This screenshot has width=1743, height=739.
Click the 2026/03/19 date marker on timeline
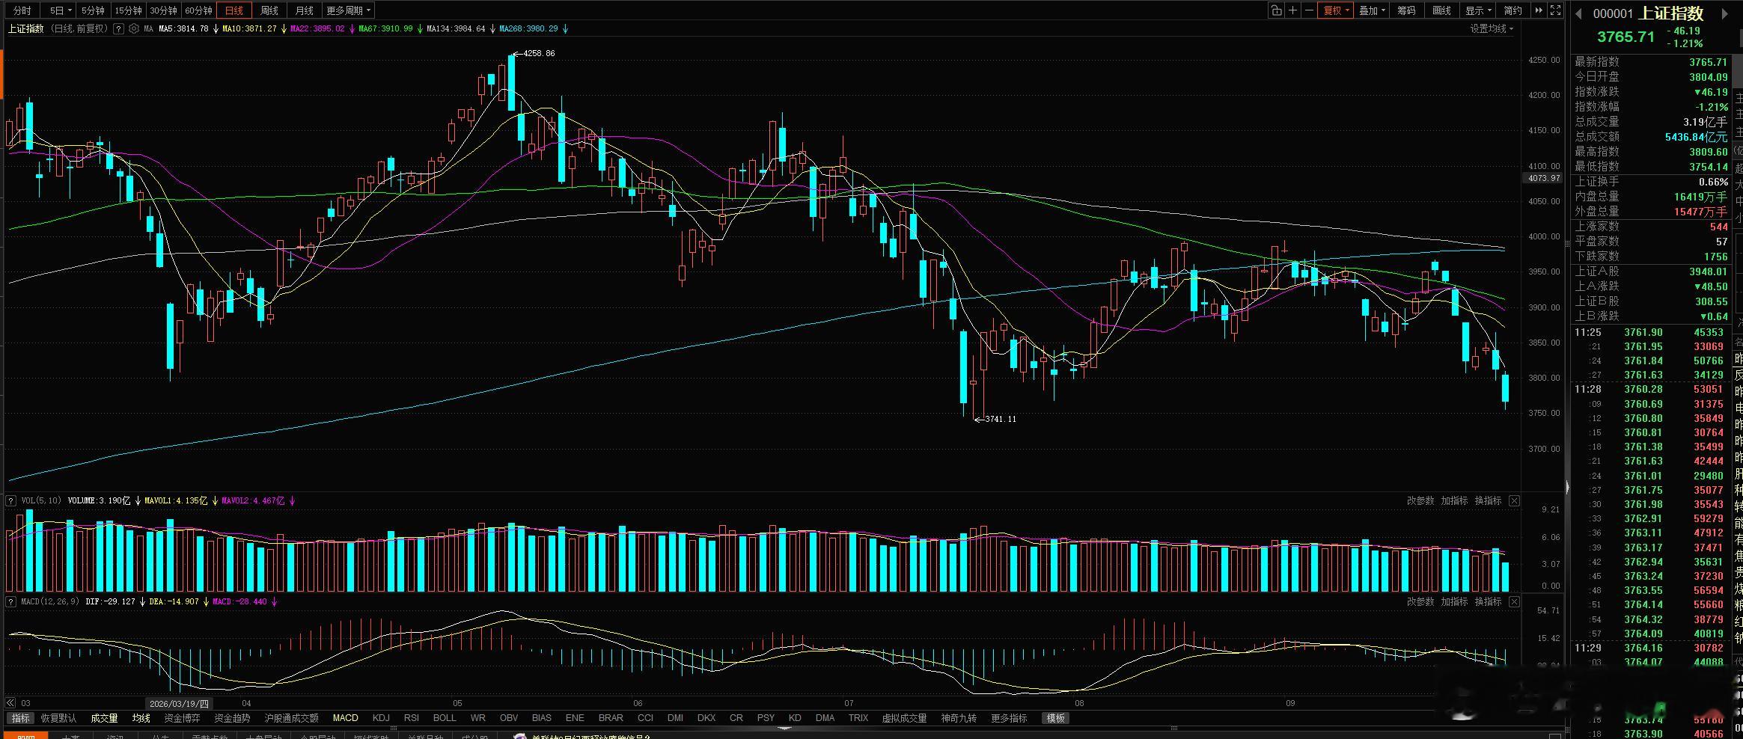[x=180, y=703]
